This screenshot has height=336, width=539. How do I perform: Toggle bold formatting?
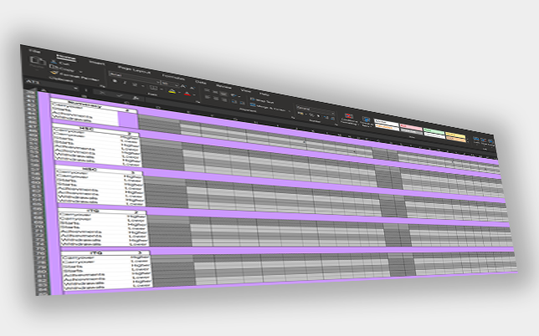click(x=115, y=81)
